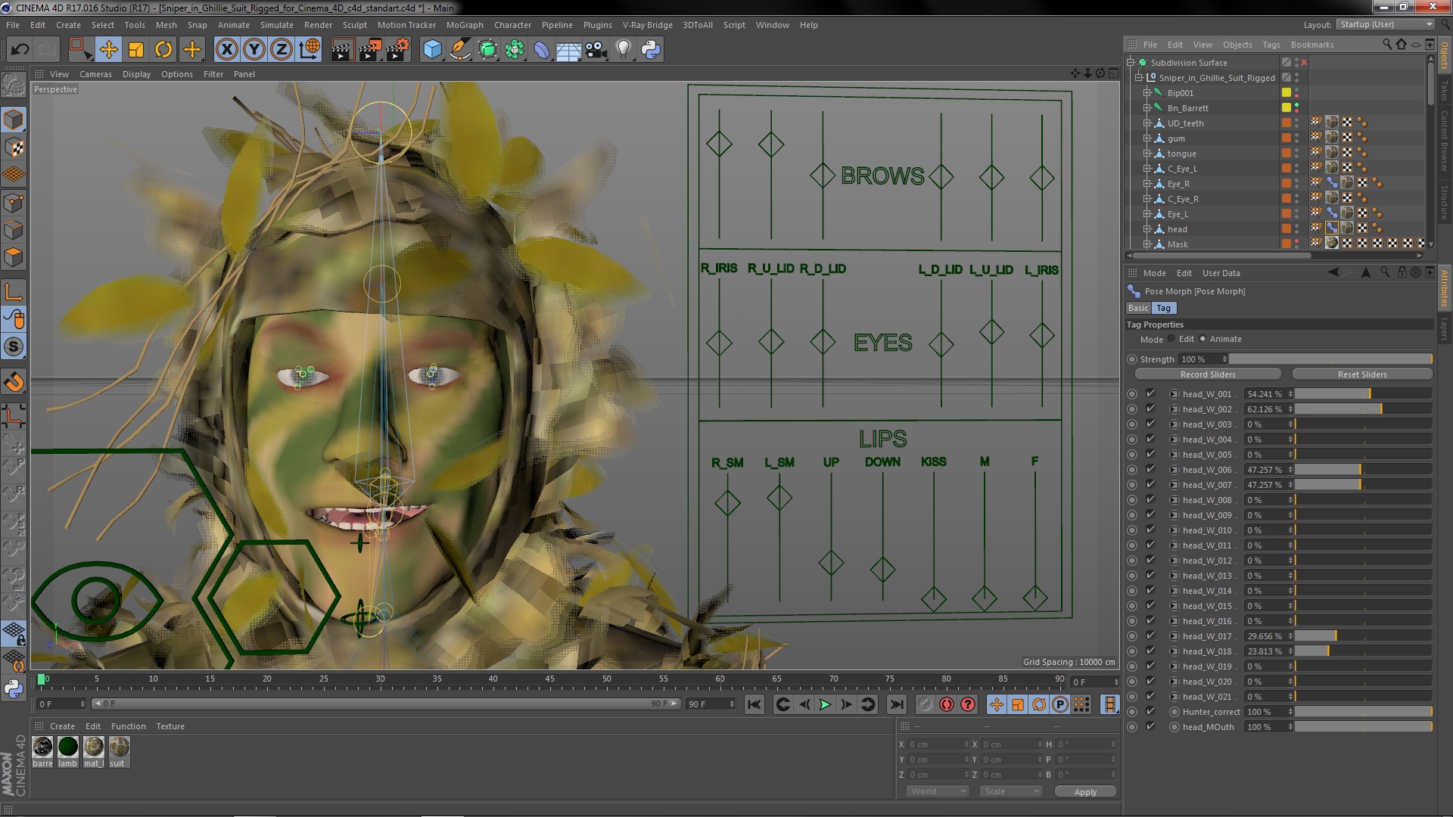Select the Edit mode radio button

[1171, 339]
